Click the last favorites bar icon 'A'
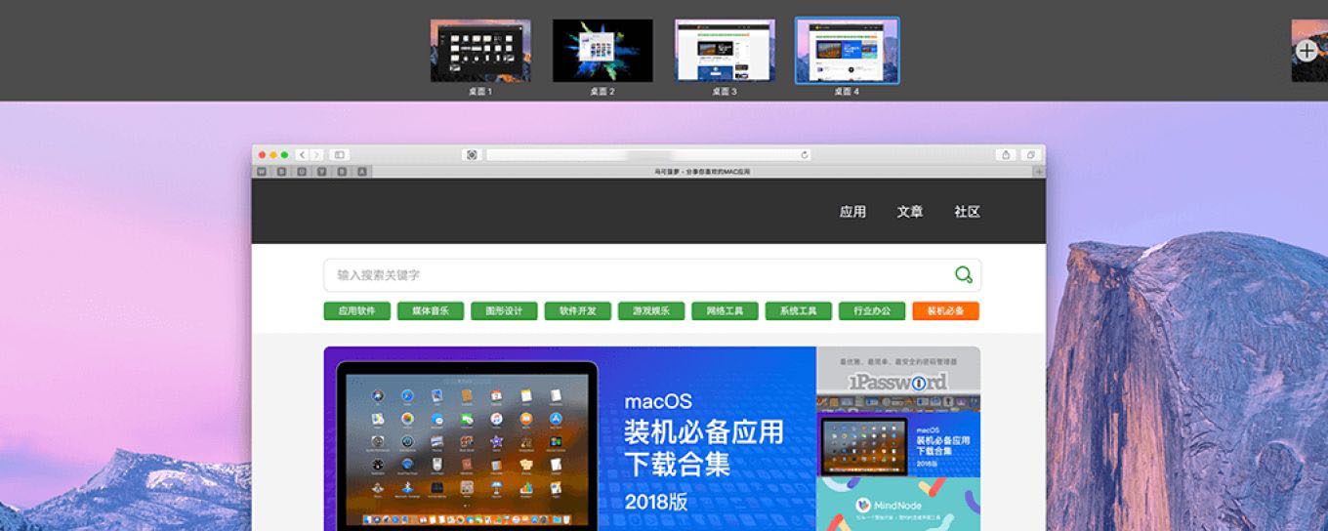 (363, 172)
